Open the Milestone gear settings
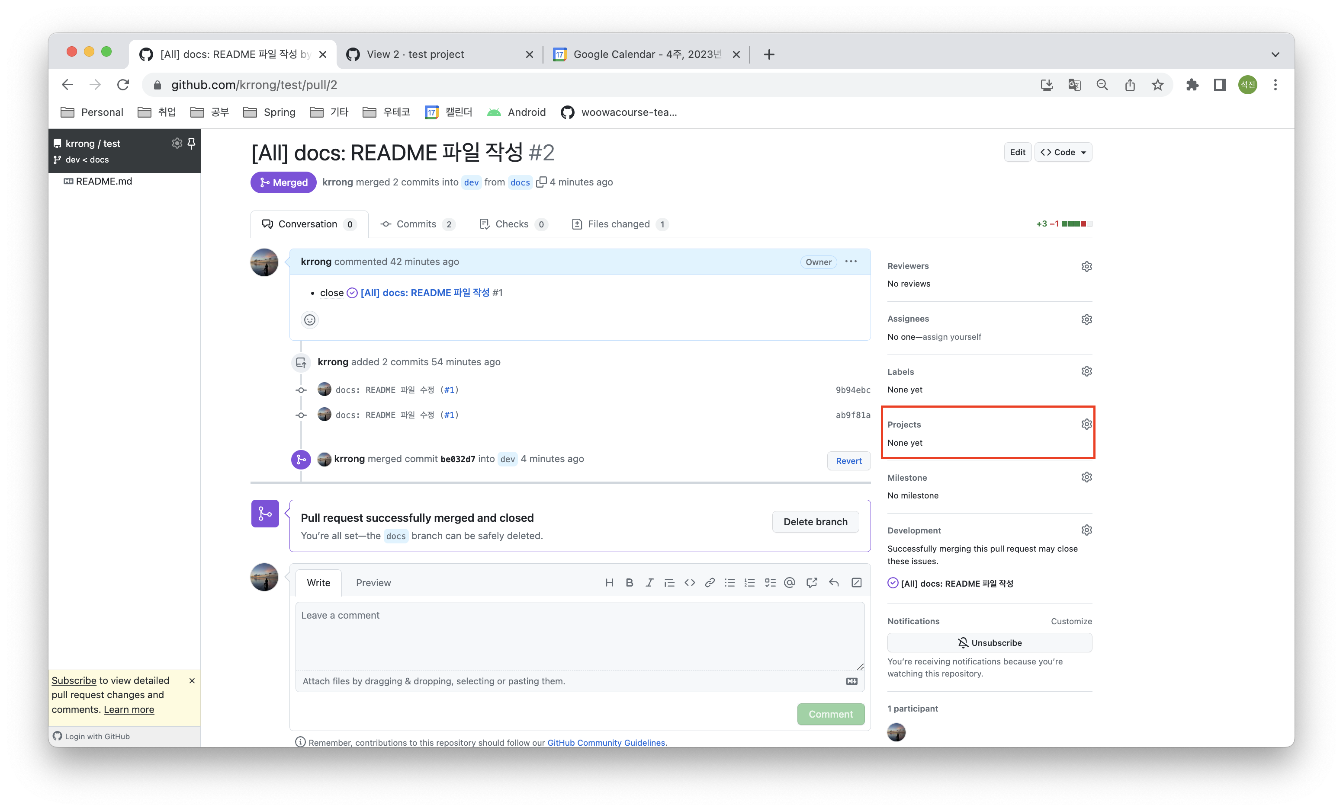Image resolution: width=1343 pixels, height=811 pixels. point(1087,477)
